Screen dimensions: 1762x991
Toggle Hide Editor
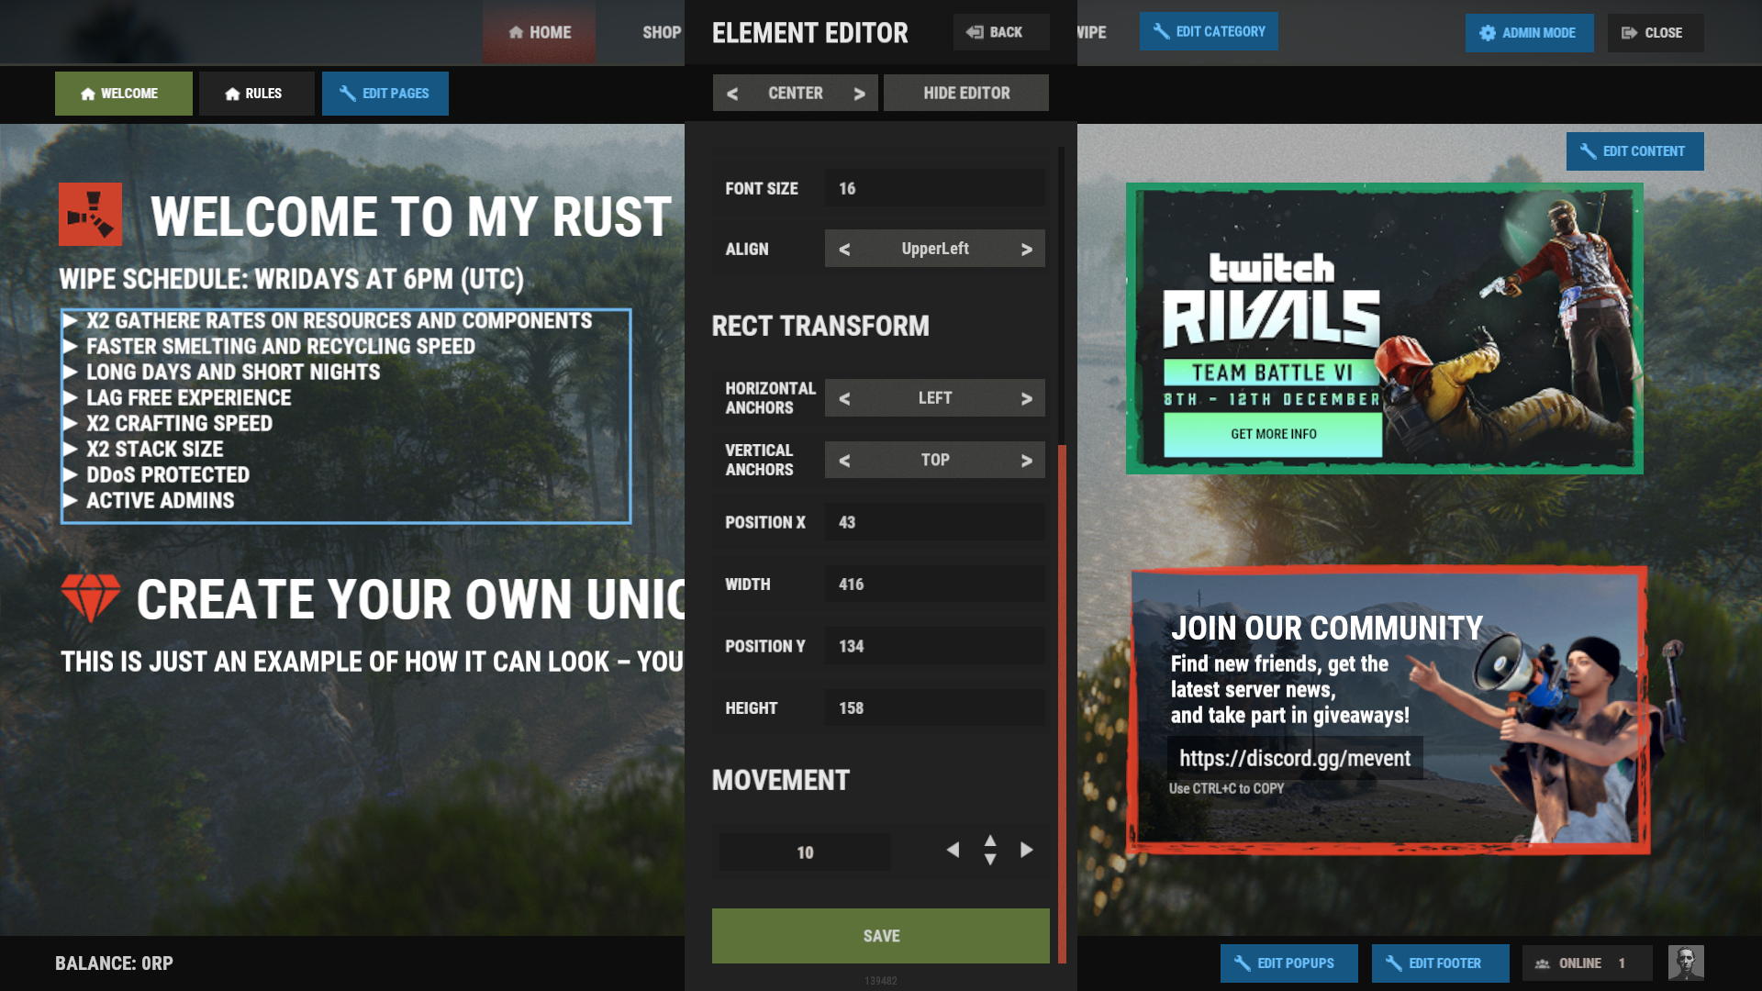coord(965,93)
